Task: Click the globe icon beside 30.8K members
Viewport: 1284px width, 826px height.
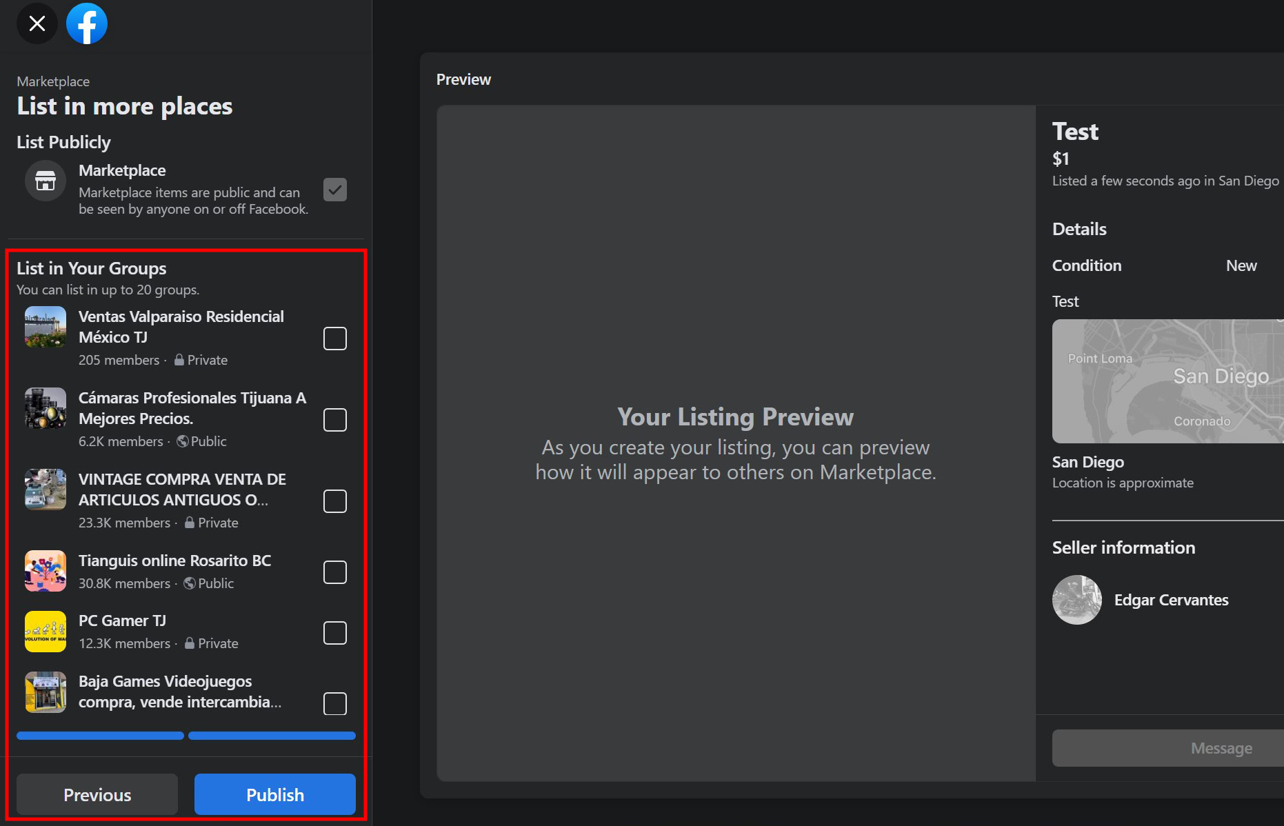Action: tap(190, 583)
